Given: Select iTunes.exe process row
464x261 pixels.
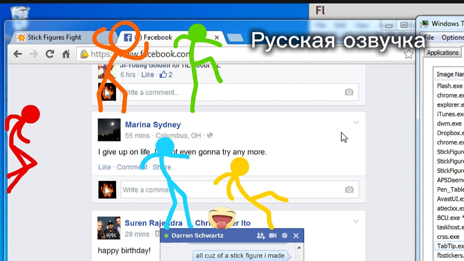Looking at the screenshot, I should (x=449, y=114).
